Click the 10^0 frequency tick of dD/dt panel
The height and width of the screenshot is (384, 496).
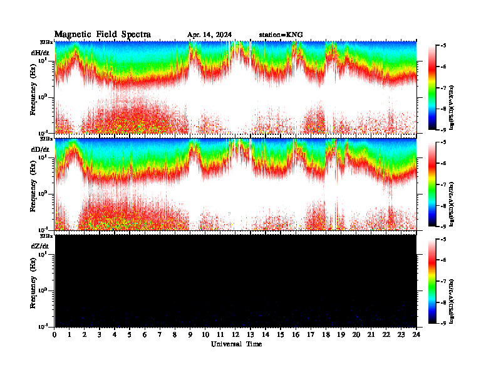[x=43, y=194]
